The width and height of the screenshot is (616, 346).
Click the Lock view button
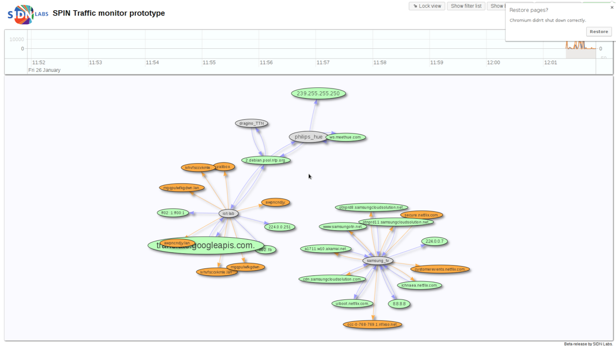click(426, 6)
